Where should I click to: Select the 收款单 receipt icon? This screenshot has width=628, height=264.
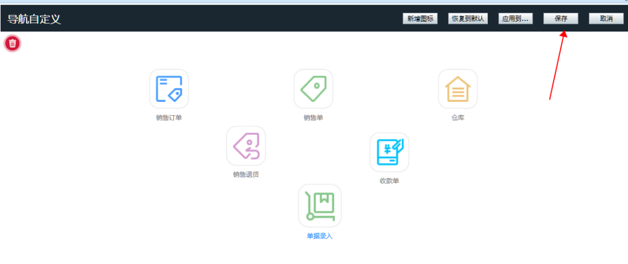(x=389, y=152)
